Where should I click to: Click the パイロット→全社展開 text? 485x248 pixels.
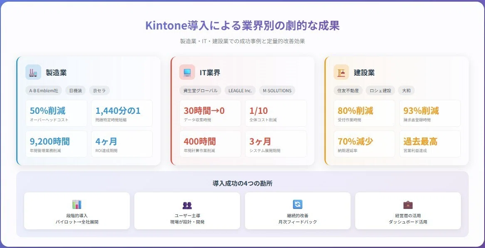[77, 222]
